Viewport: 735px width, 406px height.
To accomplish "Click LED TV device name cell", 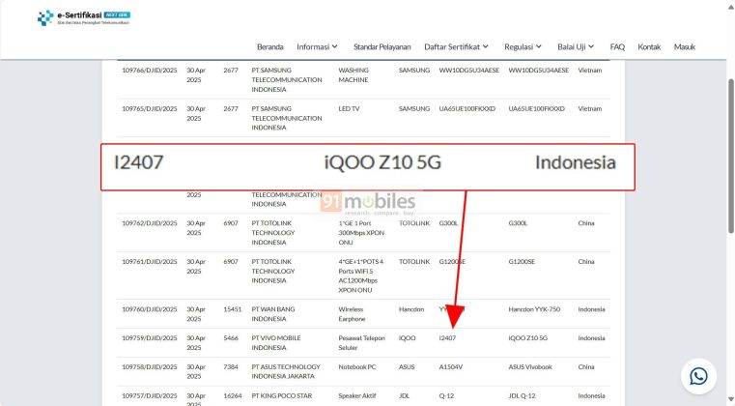I will (349, 108).
